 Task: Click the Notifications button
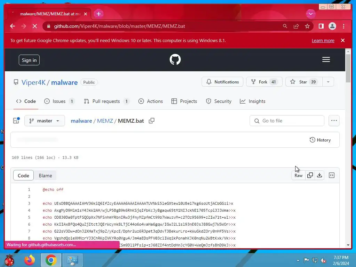(x=222, y=82)
